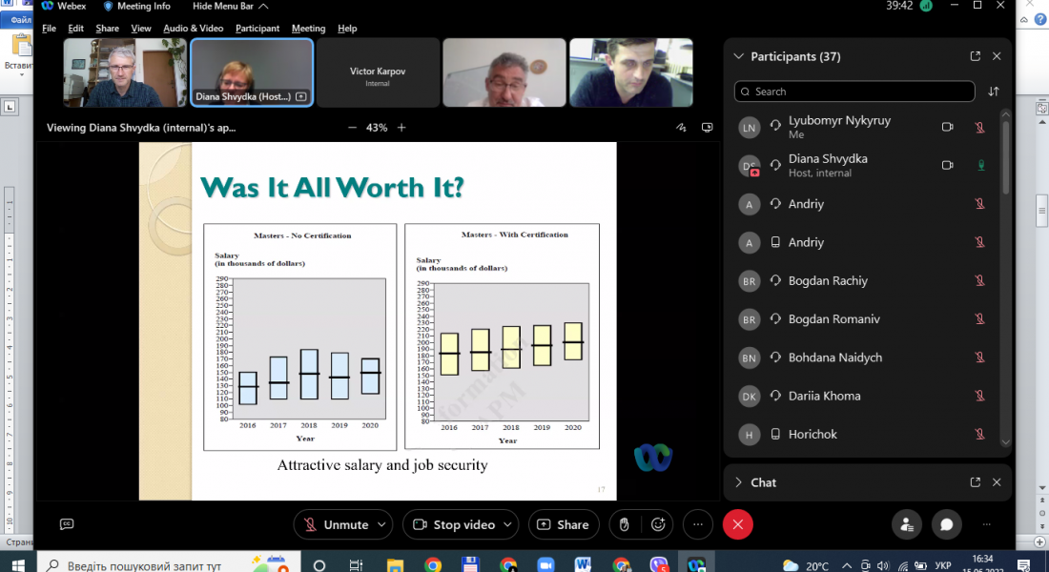Open the annotate tool in viewing bar

coord(681,127)
